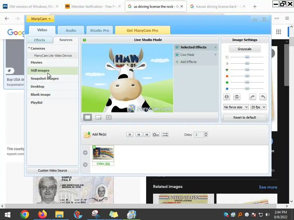
Task: Open File Explorer from the taskbar
Action: [59, 214]
